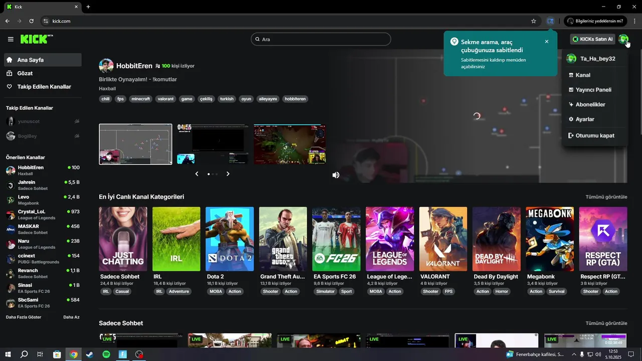Show more channels with Daha Fazla Göster
This screenshot has width=642, height=361.
pos(24,317)
